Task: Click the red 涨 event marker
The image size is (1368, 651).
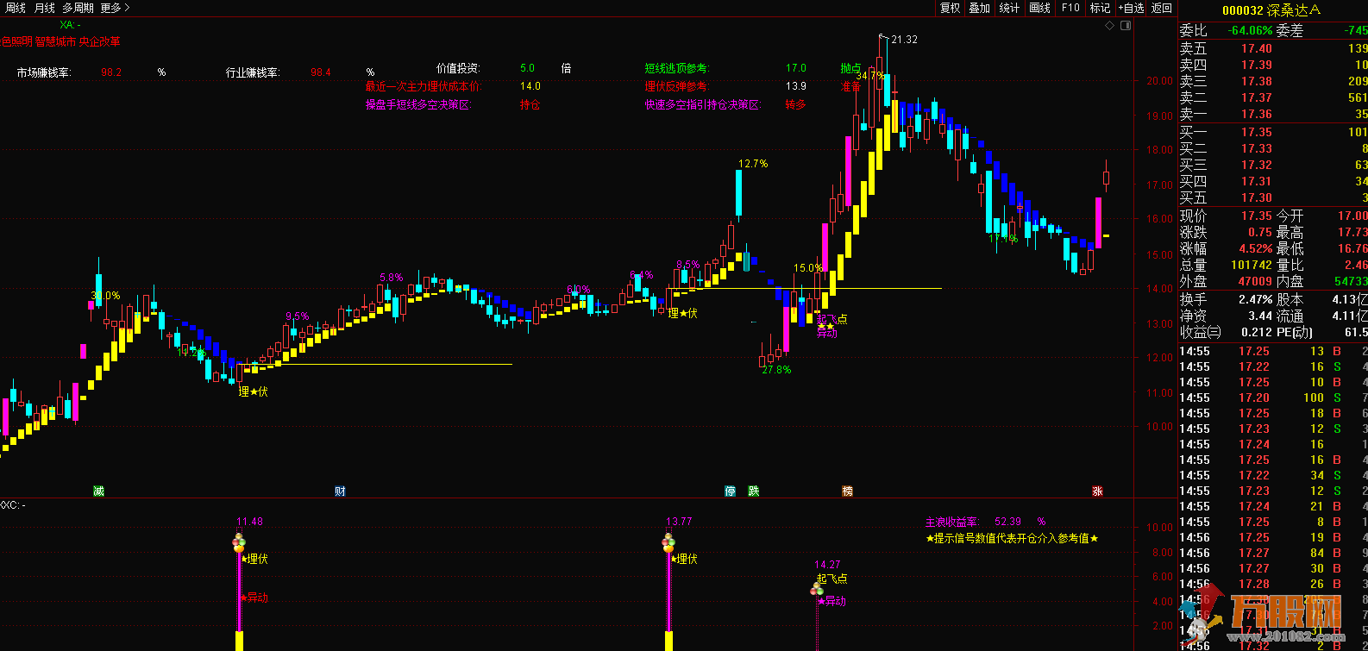Action: click(x=1098, y=491)
